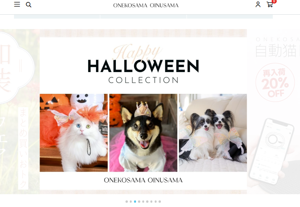Jump to the eighth carousel dot
The height and width of the screenshot is (207, 300).
tap(156, 202)
